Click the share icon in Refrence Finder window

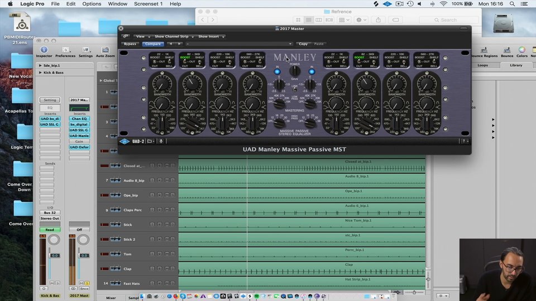378,20
